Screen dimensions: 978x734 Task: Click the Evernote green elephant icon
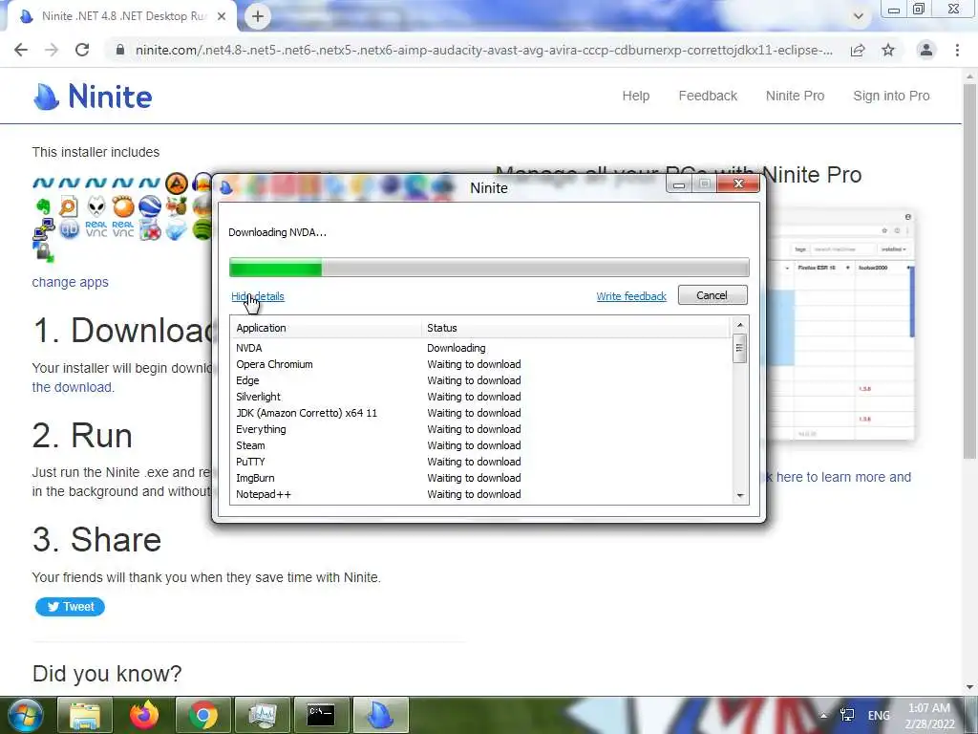(x=43, y=206)
